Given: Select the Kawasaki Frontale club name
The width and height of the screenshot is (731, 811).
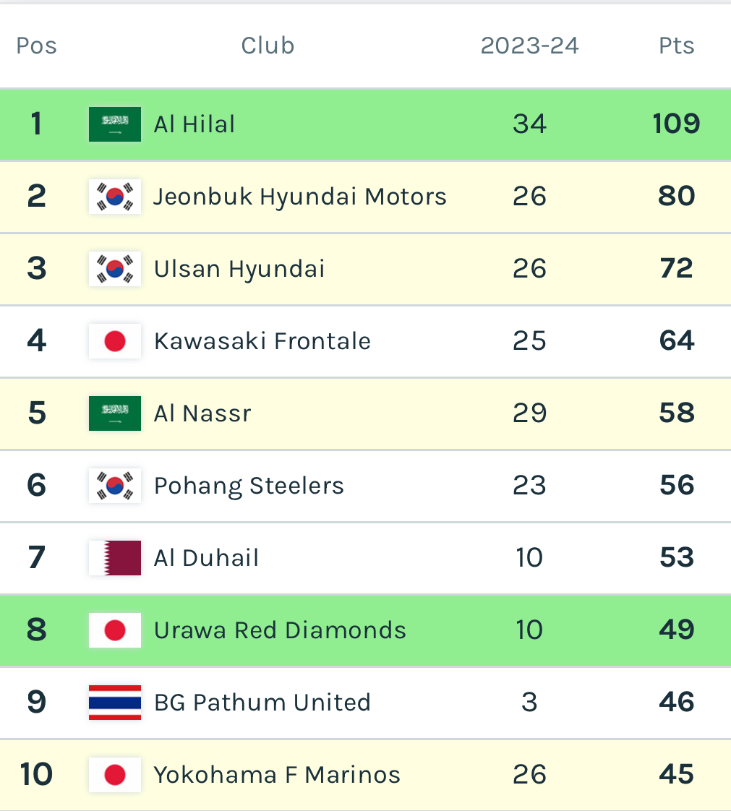Looking at the screenshot, I should tap(262, 341).
